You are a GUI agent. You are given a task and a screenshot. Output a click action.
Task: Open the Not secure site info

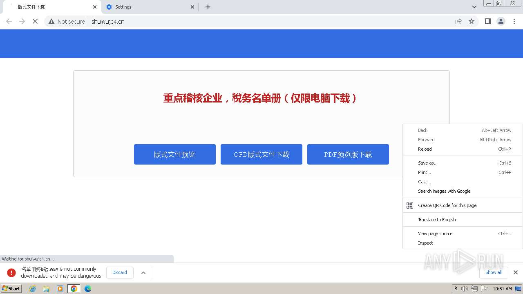pos(67,22)
